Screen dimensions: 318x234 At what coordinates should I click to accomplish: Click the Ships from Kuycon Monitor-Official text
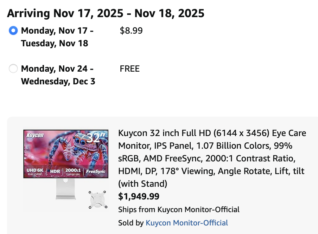click(179, 210)
